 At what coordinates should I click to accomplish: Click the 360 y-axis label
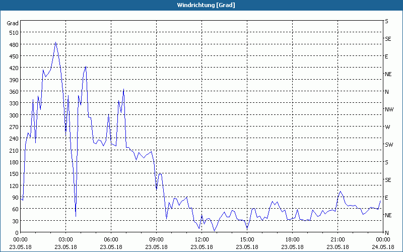14,92
